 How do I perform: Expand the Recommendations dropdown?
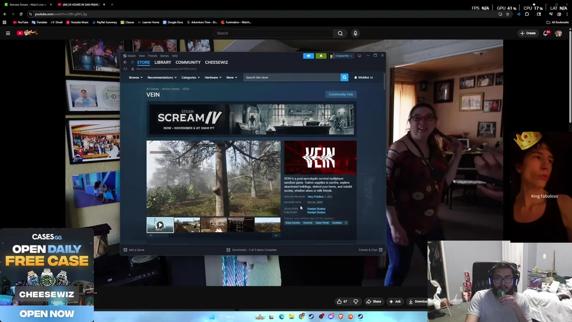point(162,77)
